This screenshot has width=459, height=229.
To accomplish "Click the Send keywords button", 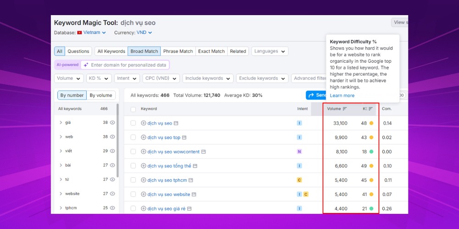I will coord(316,95).
